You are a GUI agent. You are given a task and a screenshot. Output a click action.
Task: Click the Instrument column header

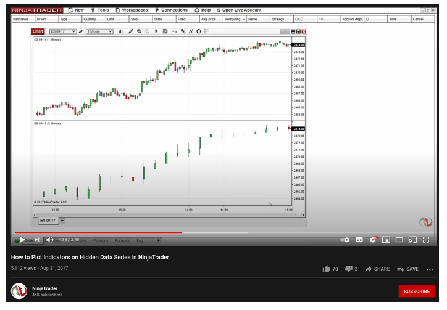click(x=23, y=19)
